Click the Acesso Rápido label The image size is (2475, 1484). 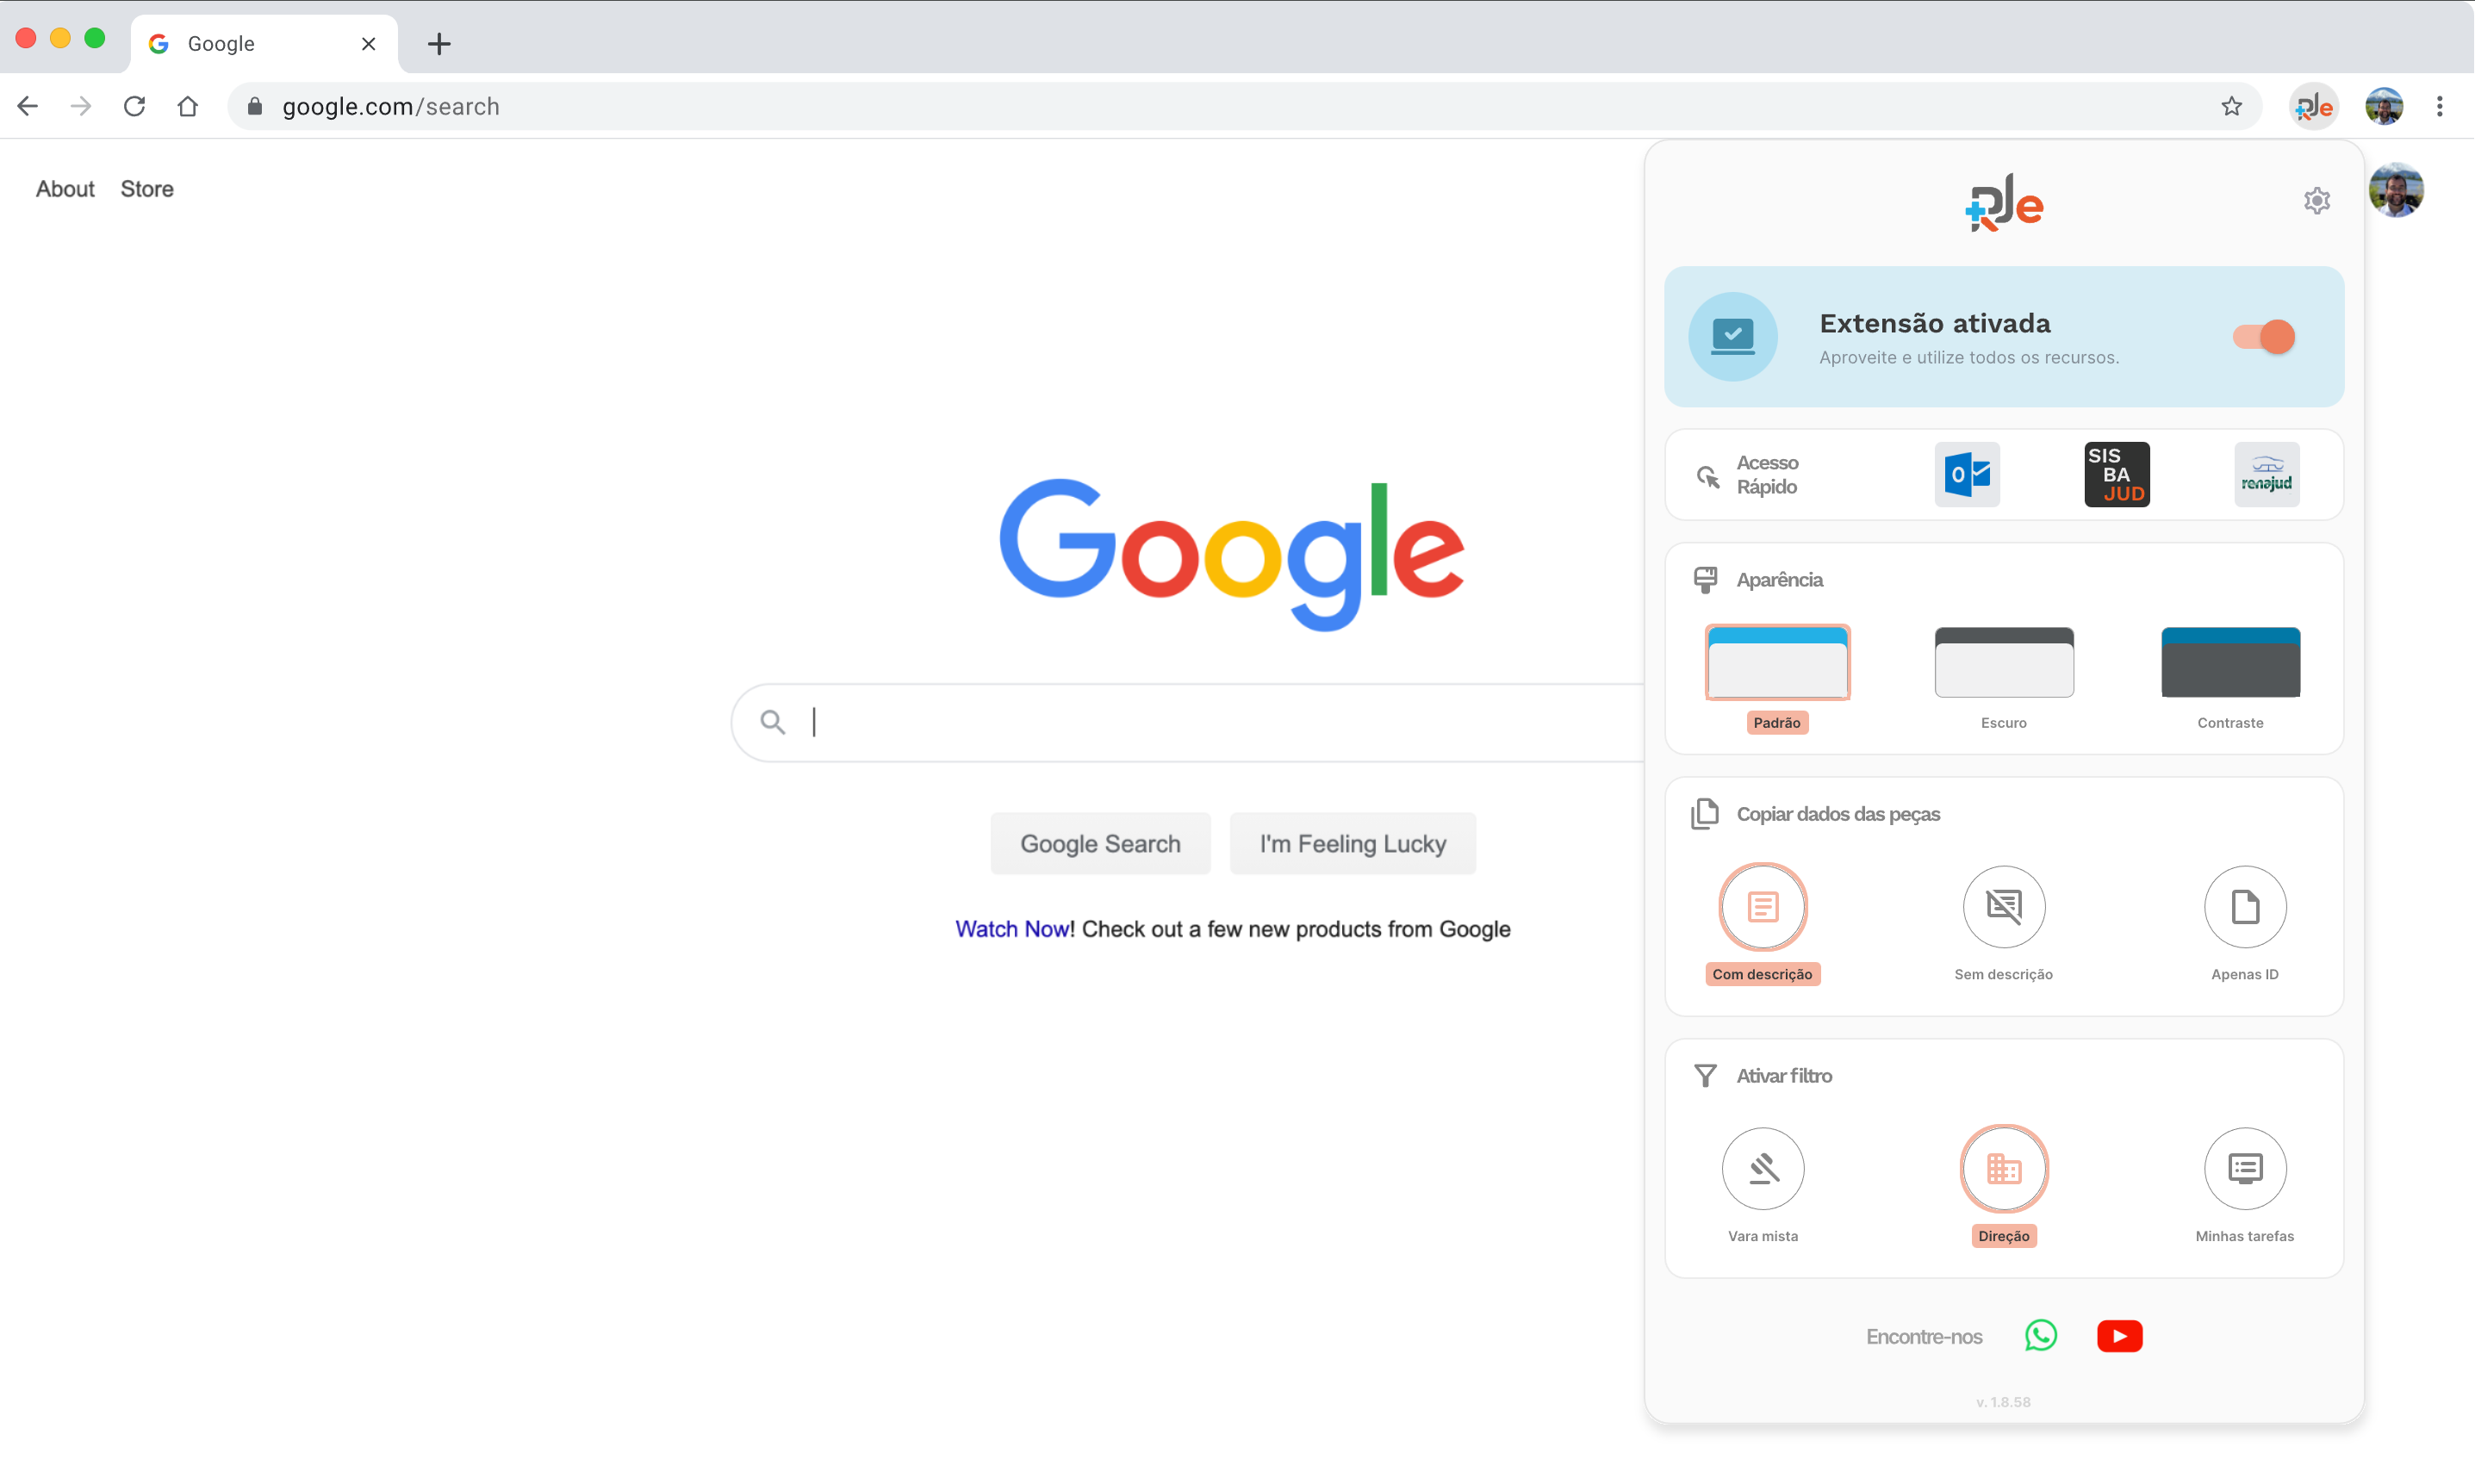(1767, 475)
